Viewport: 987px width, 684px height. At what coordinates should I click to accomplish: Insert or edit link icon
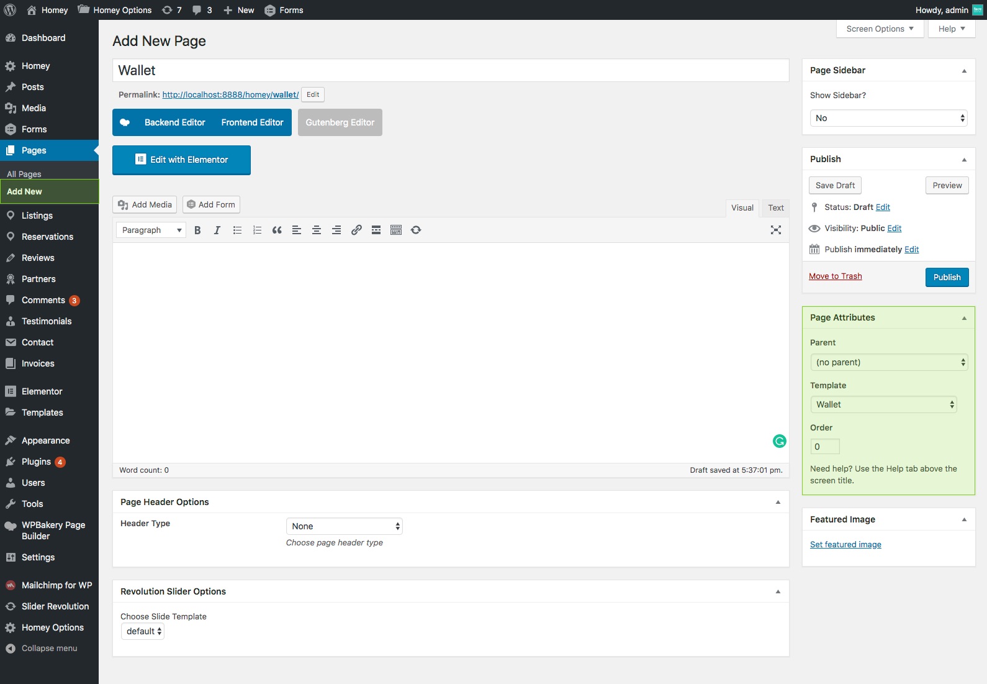coord(356,230)
